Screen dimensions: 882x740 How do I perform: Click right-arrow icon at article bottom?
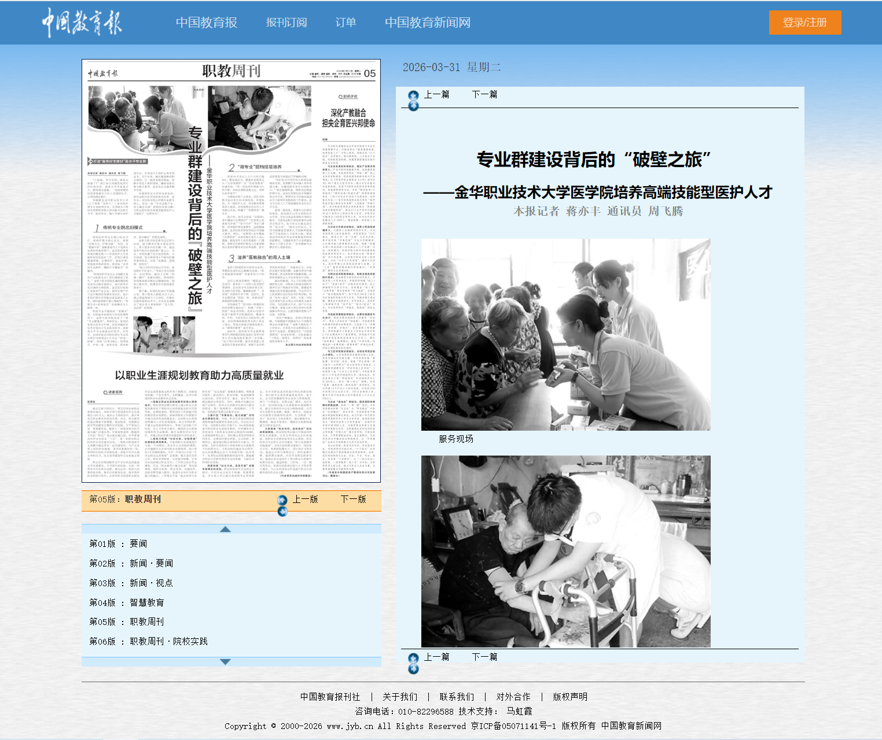pos(413,669)
